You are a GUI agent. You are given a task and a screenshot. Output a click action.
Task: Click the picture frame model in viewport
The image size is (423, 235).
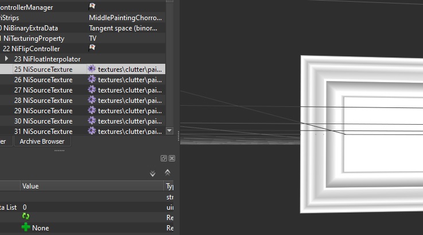pyautogui.click(x=362, y=134)
